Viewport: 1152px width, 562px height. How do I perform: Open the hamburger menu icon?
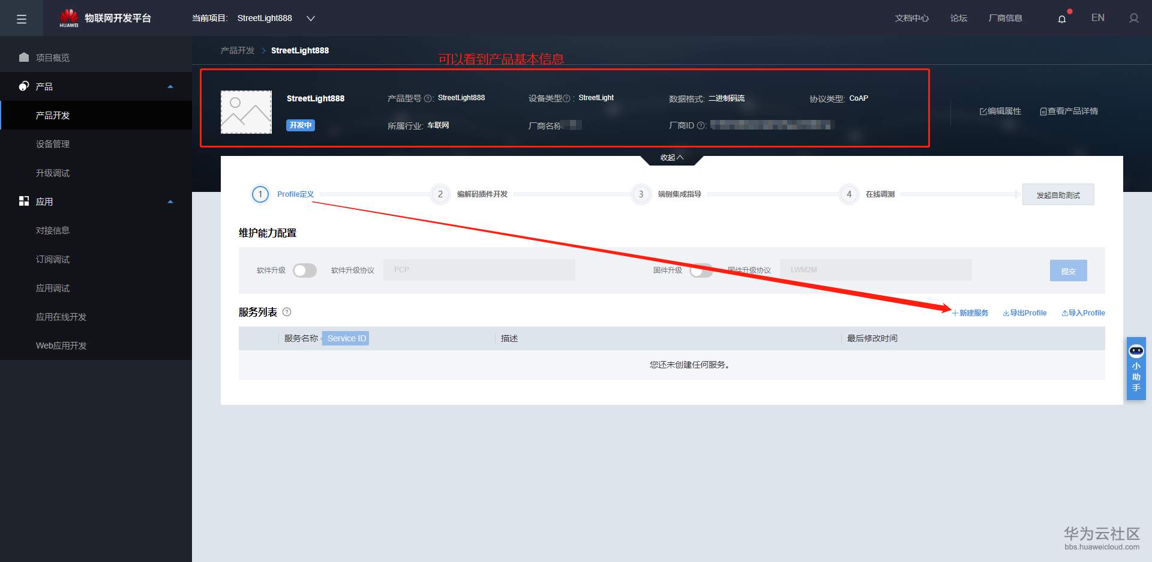pos(22,19)
